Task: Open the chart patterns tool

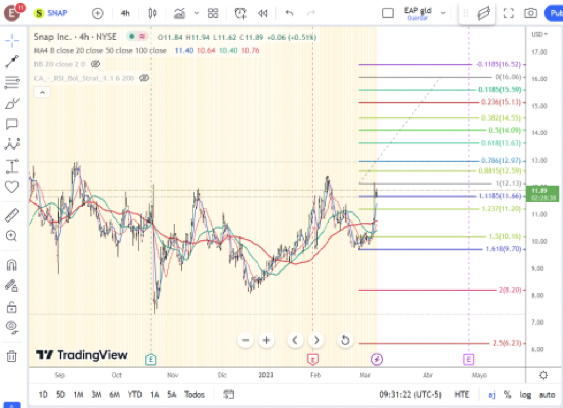Action: point(12,145)
